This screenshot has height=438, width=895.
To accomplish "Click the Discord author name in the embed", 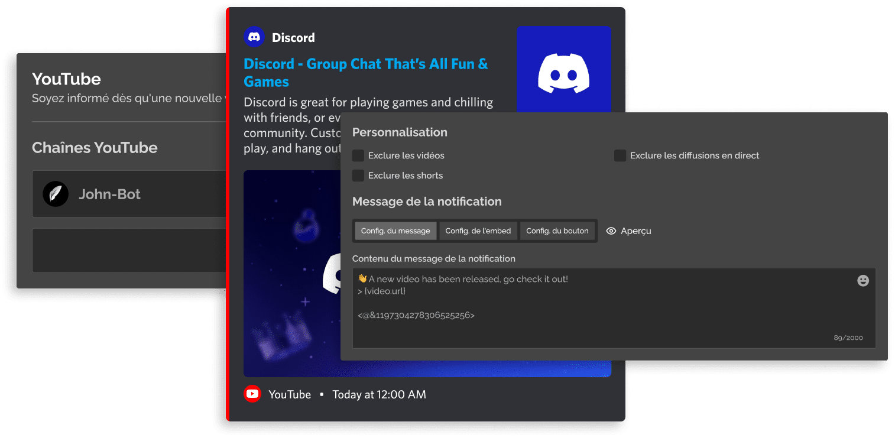I will (x=293, y=38).
